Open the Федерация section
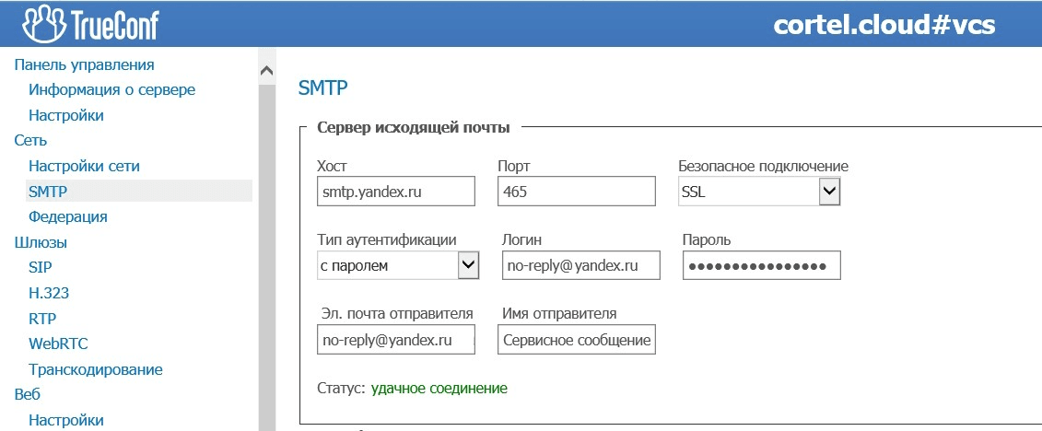Image resolution: width=1042 pixels, height=431 pixels. 68,217
